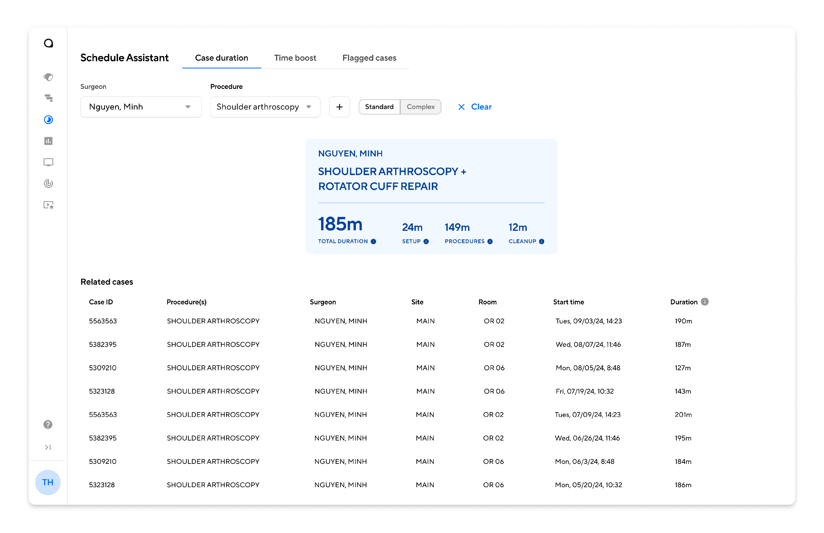Open the bar chart analytics sidebar icon

pos(48,141)
